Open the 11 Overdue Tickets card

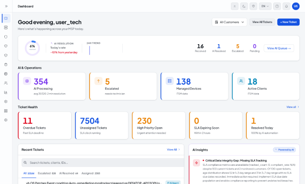coord(45,125)
